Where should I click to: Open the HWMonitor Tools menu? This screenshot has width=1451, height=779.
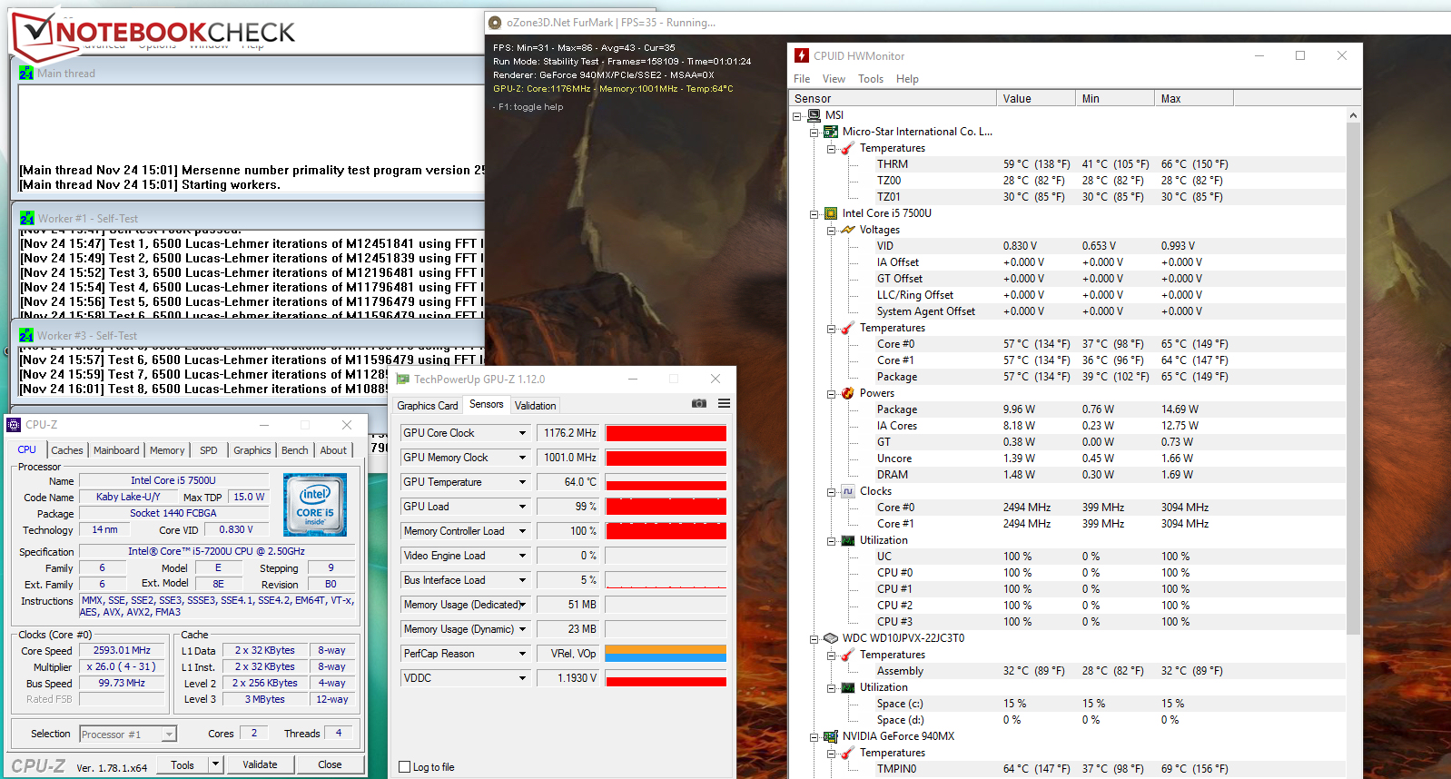871,79
